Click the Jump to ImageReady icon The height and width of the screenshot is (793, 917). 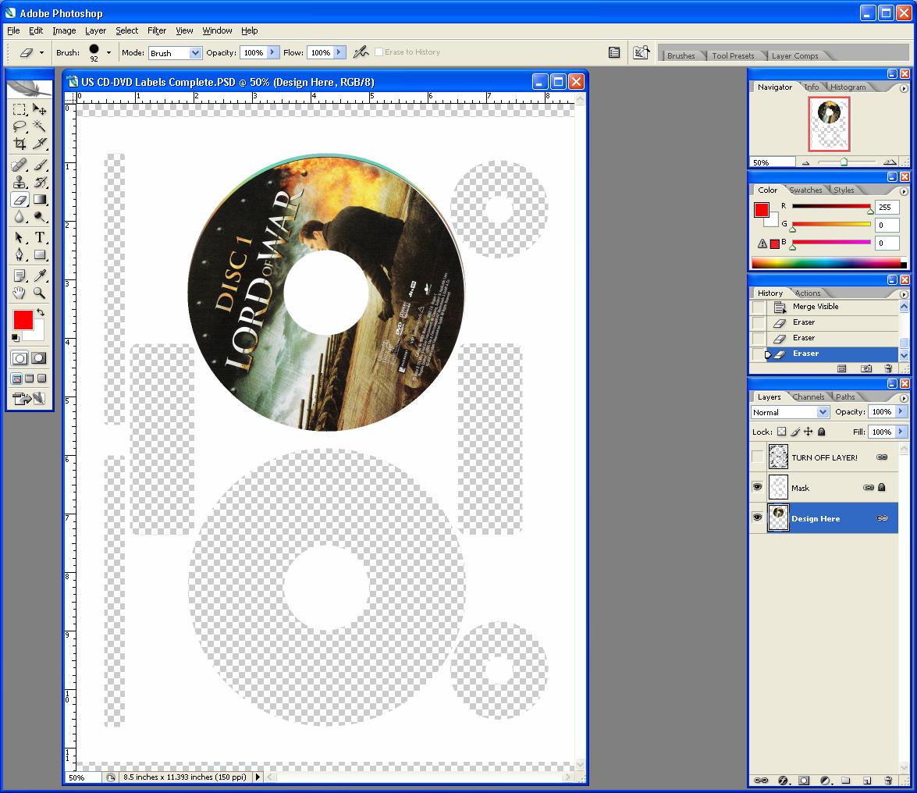pyautogui.click(x=29, y=399)
